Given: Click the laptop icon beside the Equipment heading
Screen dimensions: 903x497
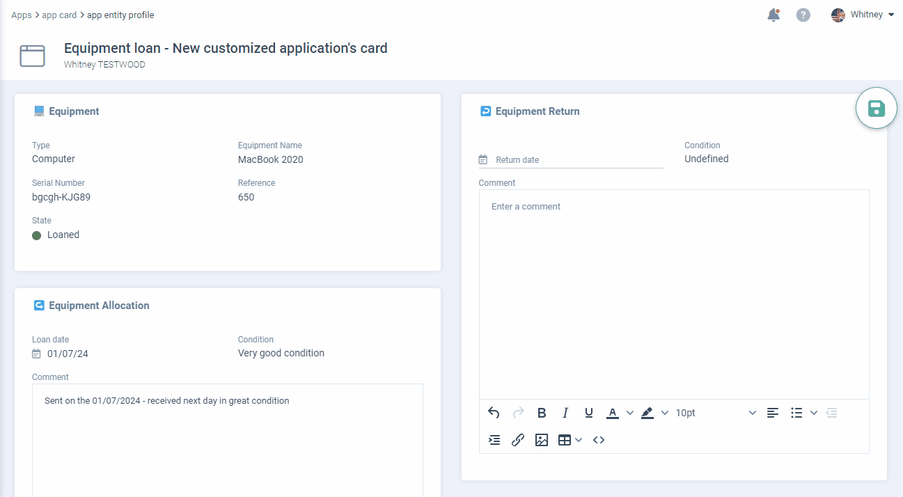Looking at the screenshot, I should pos(39,111).
